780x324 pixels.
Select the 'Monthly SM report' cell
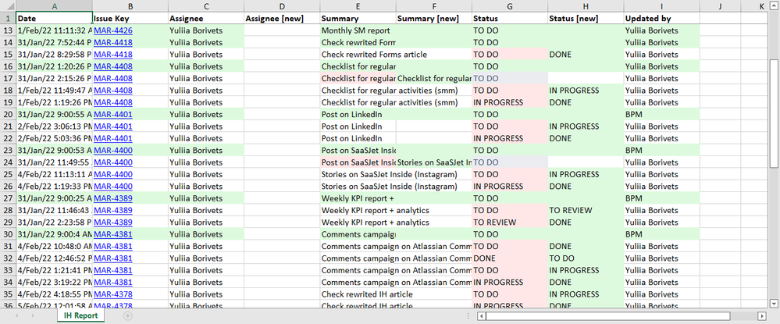tap(358, 30)
